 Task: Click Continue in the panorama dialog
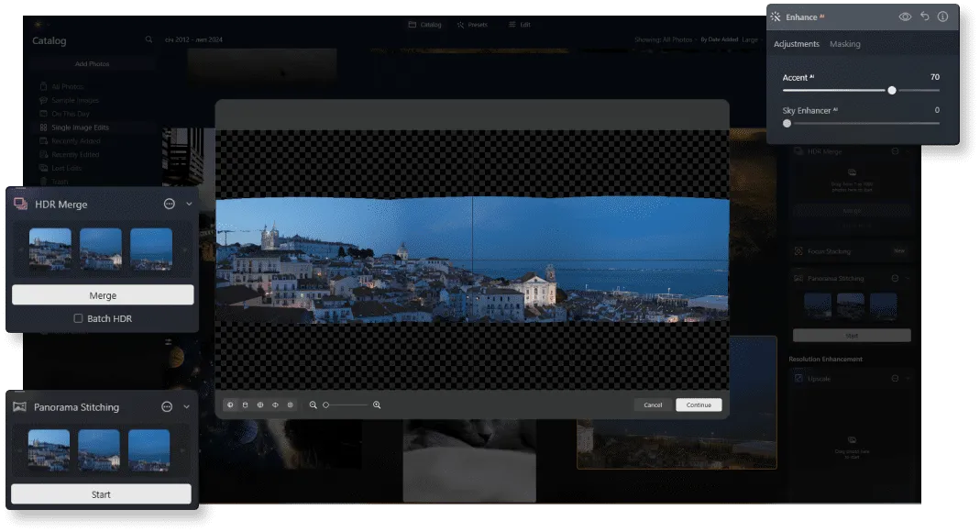pyautogui.click(x=699, y=405)
